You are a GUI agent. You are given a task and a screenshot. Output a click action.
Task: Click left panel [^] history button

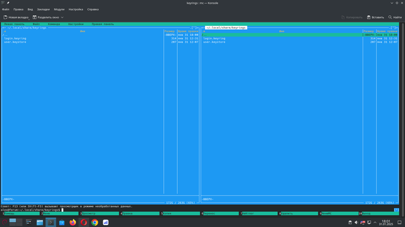pyautogui.click(x=194, y=28)
